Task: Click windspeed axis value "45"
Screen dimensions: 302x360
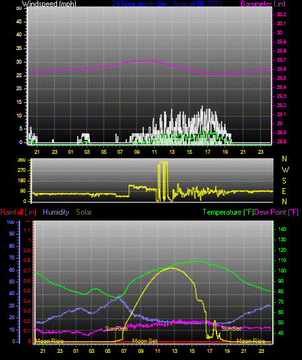Action: pyautogui.click(x=19, y=21)
